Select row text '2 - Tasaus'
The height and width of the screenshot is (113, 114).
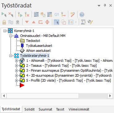coord(34,66)
